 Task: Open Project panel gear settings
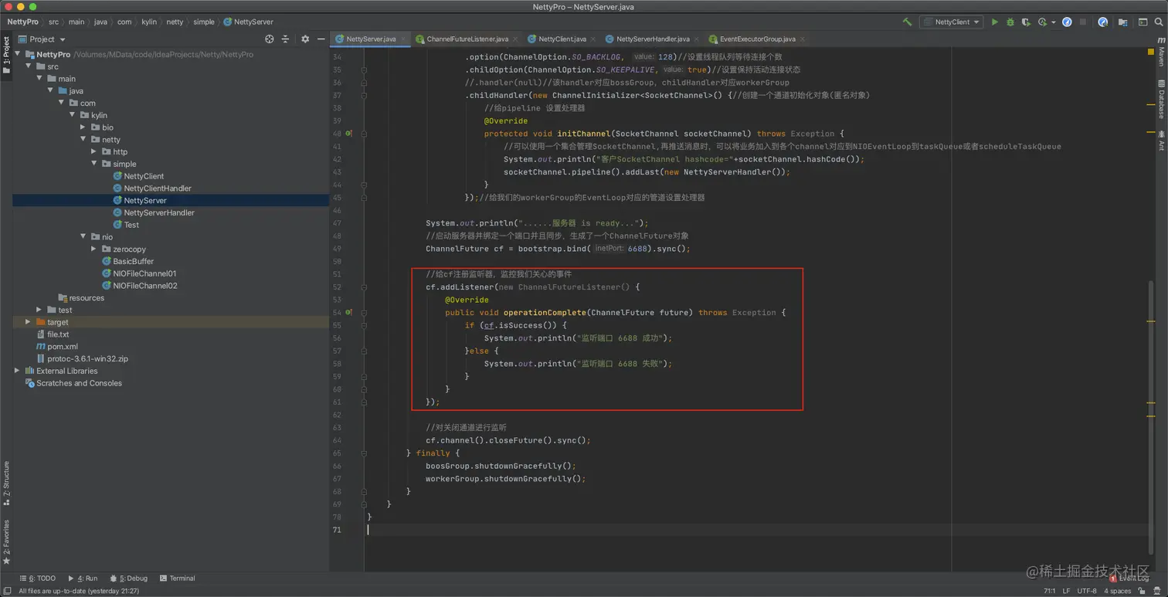click(305, 39)
